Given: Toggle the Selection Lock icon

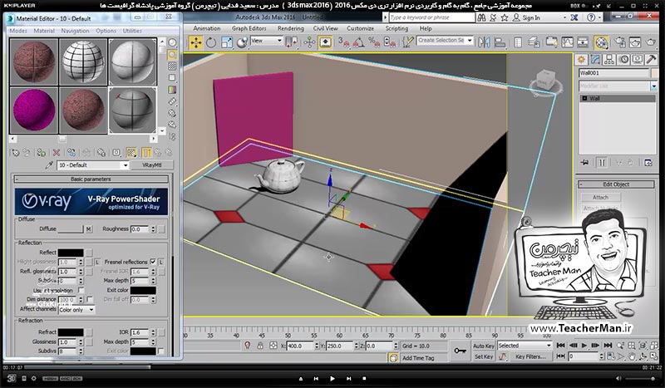Looking at the screenshot, I should 260,346.
